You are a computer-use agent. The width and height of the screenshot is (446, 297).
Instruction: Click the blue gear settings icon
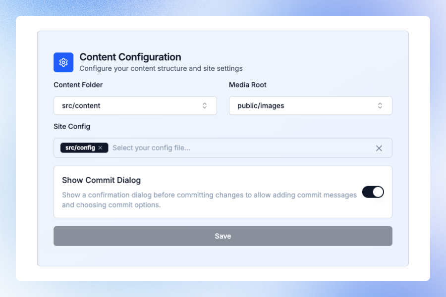(63, 62)
